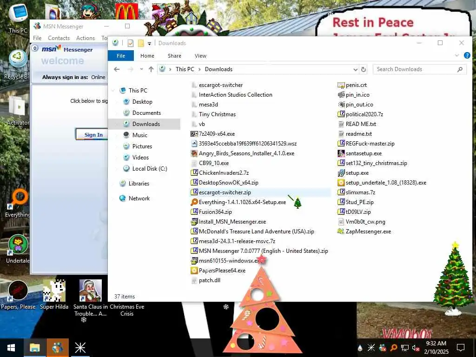This screenshot has height=357, width=476.
Task: Open Recent locations dropdown arrow
Action: pyautogui.click(x=141, y=69)
